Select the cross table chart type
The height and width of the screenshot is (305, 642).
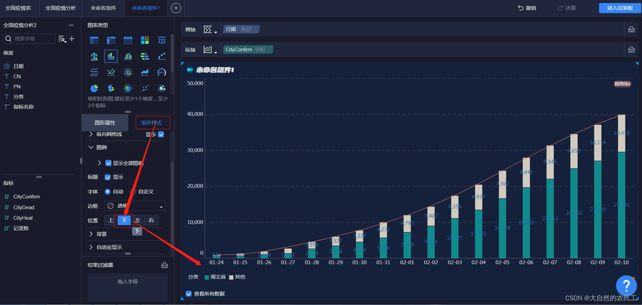(x=111, y=40)
